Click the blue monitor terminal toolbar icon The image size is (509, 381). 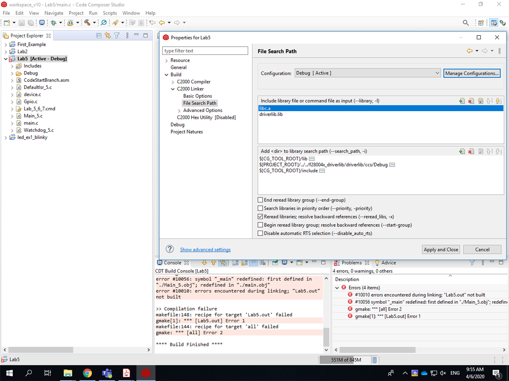pos(42,23)
